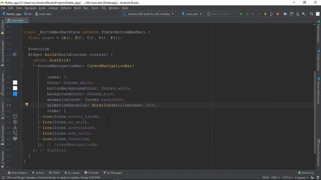Open the Flutter Outline side panel

click(x=318, y=60)
